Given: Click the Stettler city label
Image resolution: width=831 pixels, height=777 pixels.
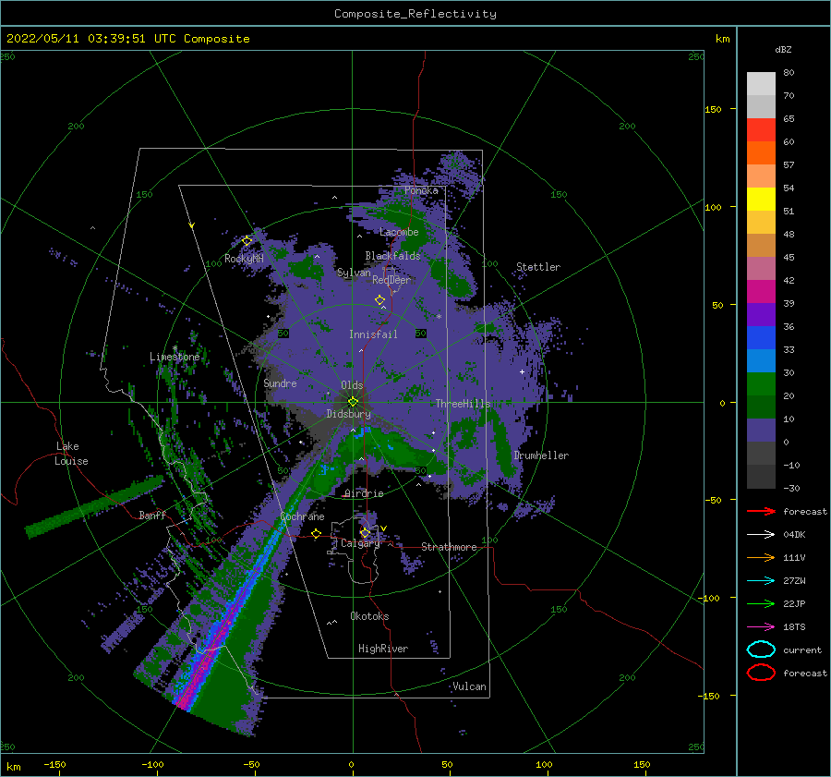Looking at the screenshot, I should click(x=538, y=267).
